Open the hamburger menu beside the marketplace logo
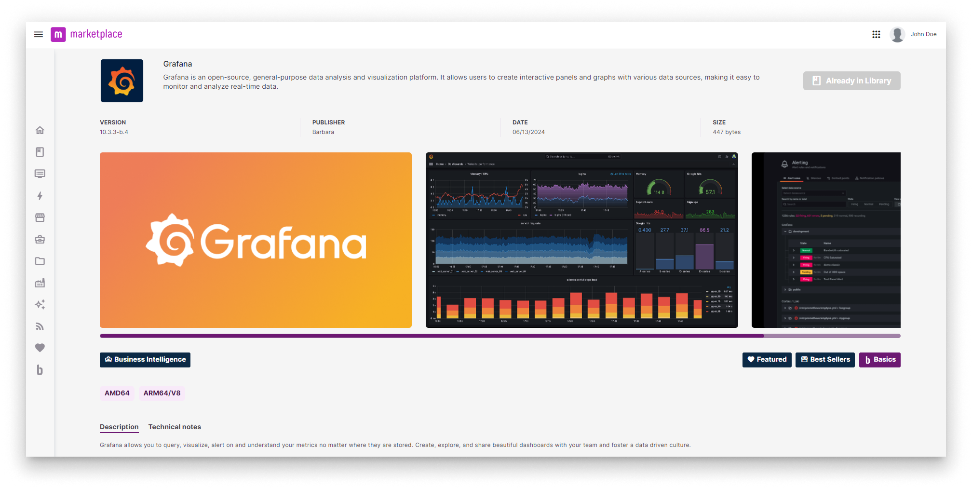The image size is (972, 488). coord(39,34)
